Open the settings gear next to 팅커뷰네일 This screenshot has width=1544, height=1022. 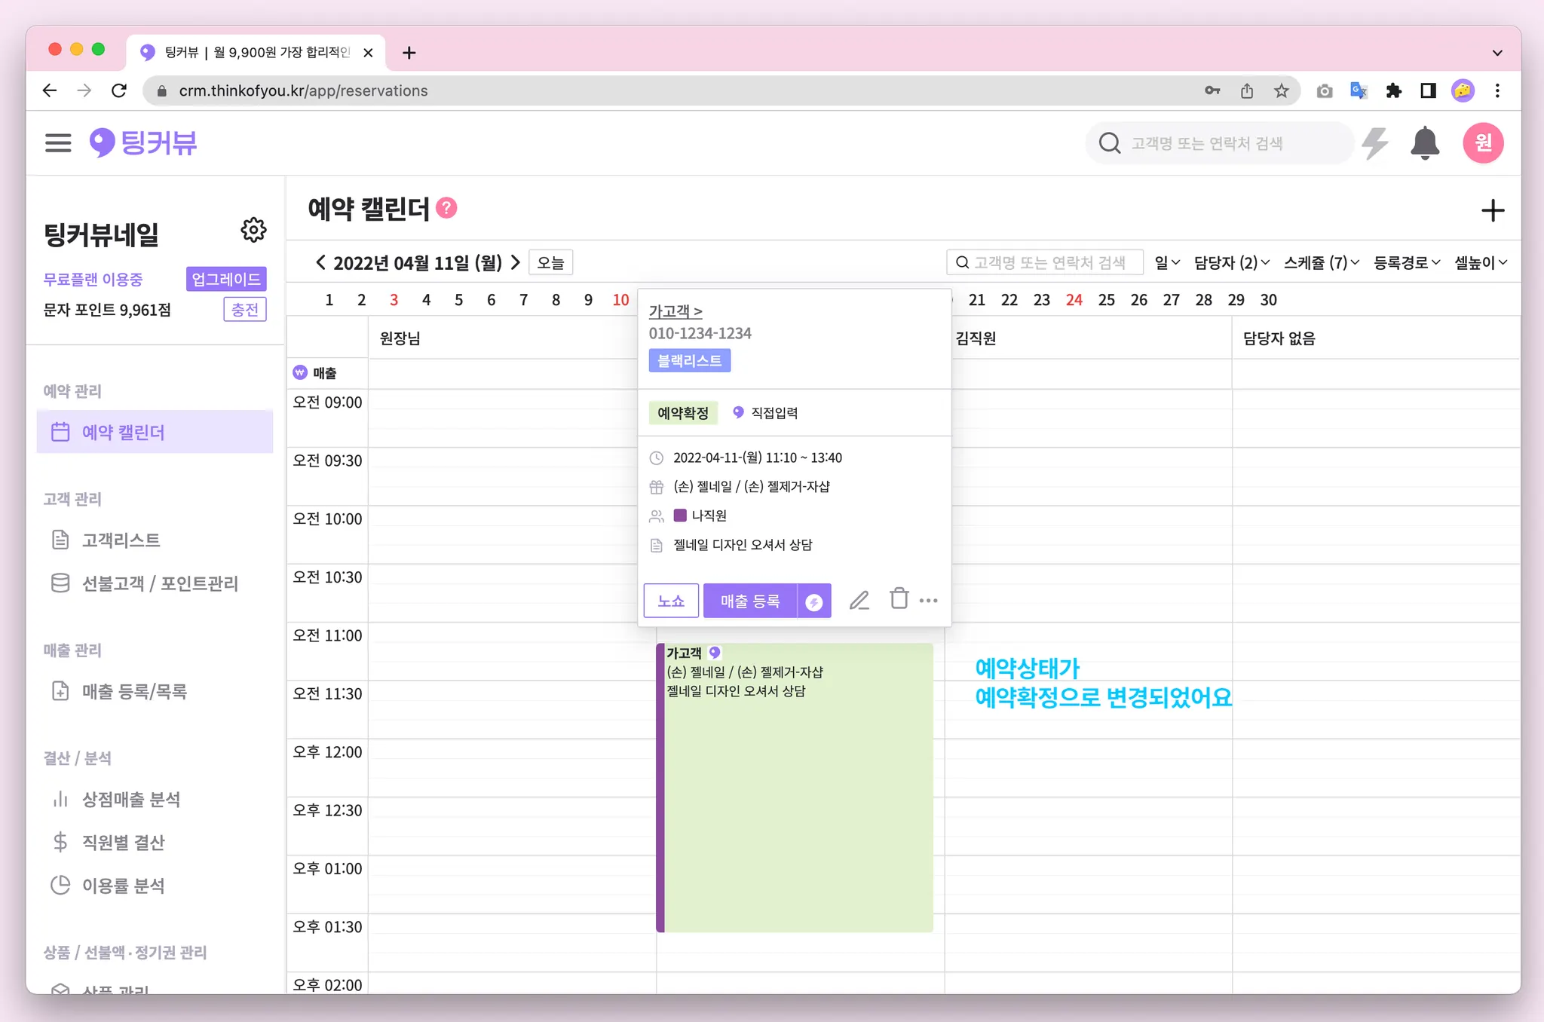click(x=253, y=230)
